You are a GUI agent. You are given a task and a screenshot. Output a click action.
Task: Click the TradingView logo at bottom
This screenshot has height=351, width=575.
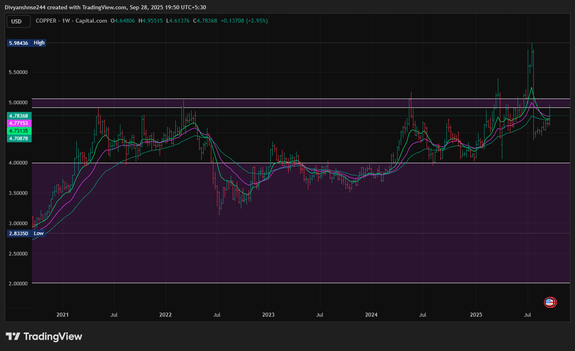[44, 336]
